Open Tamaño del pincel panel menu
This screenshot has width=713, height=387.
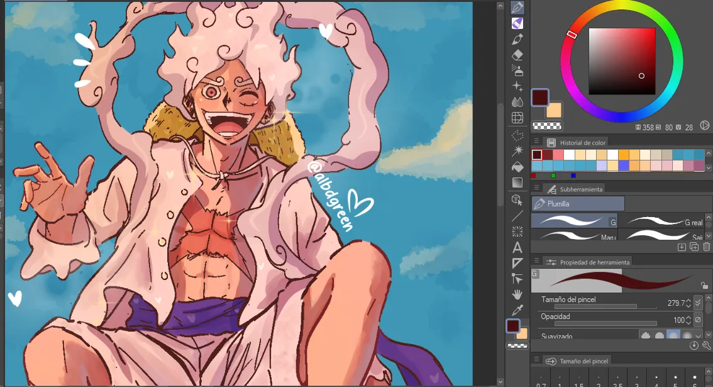[x=536, y=360]
